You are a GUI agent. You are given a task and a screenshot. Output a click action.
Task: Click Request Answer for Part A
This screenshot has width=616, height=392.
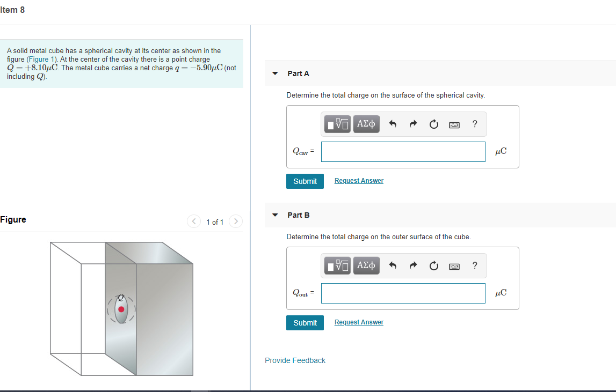(359, 180)
